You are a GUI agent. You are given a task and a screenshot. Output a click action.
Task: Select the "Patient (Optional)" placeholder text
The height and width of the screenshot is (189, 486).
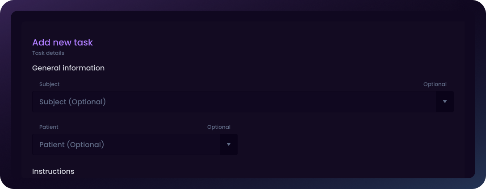click(71, 144)
